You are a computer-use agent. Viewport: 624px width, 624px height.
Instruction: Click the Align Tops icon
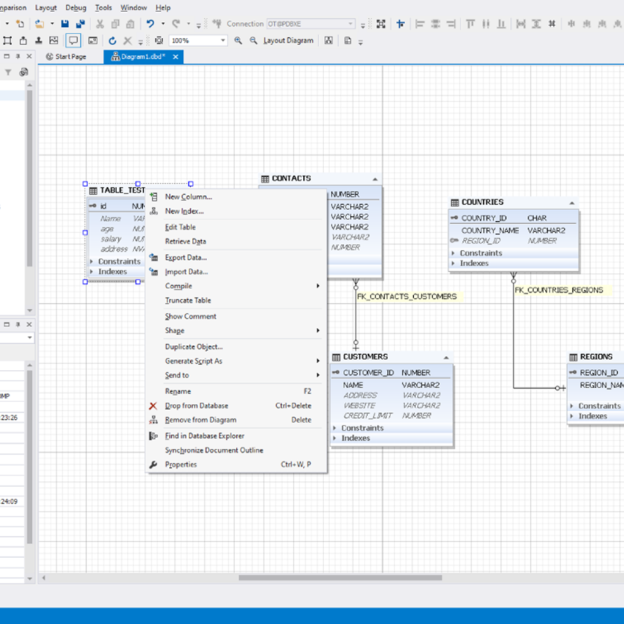[470, 24]
